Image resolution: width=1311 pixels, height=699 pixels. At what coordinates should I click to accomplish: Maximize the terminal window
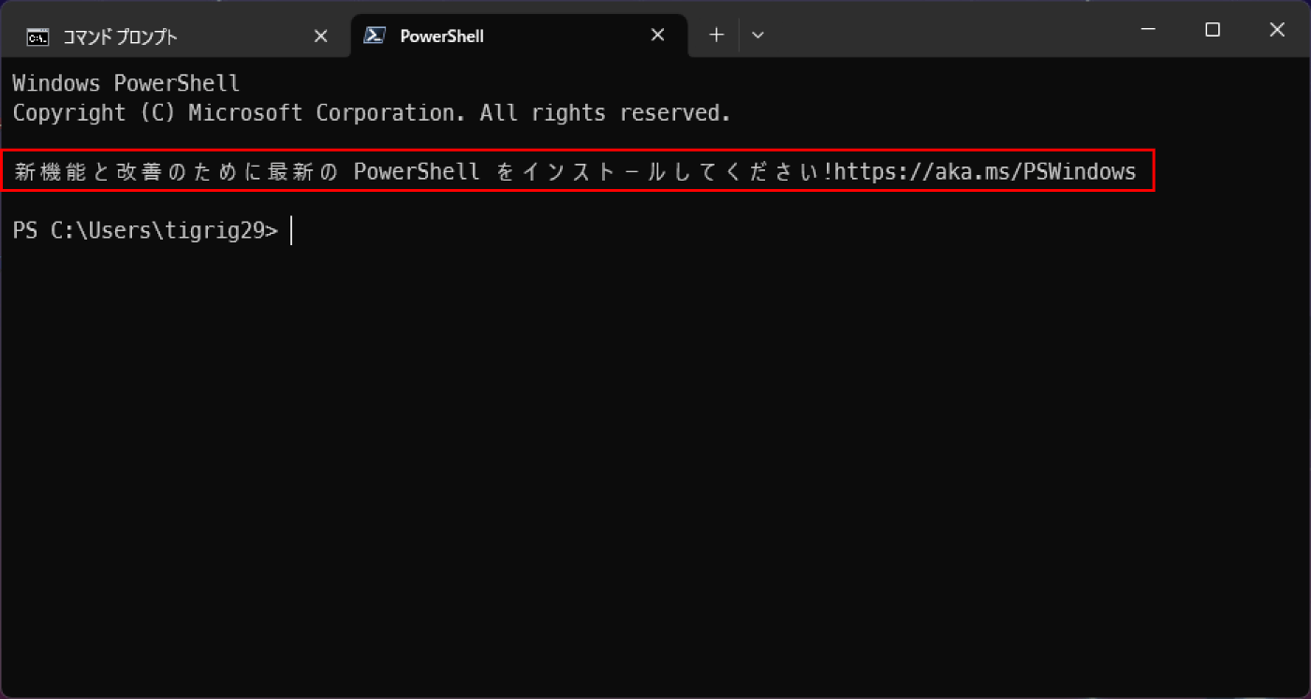(x=1213, y=30)
